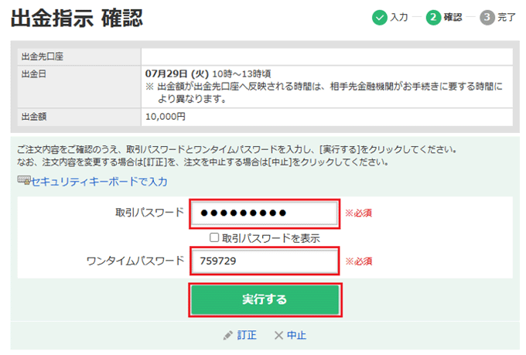Screen dimensions: 526x355
Task: Enable the 取引パスワードを表示 checkbox
Action: click(214, 238)
